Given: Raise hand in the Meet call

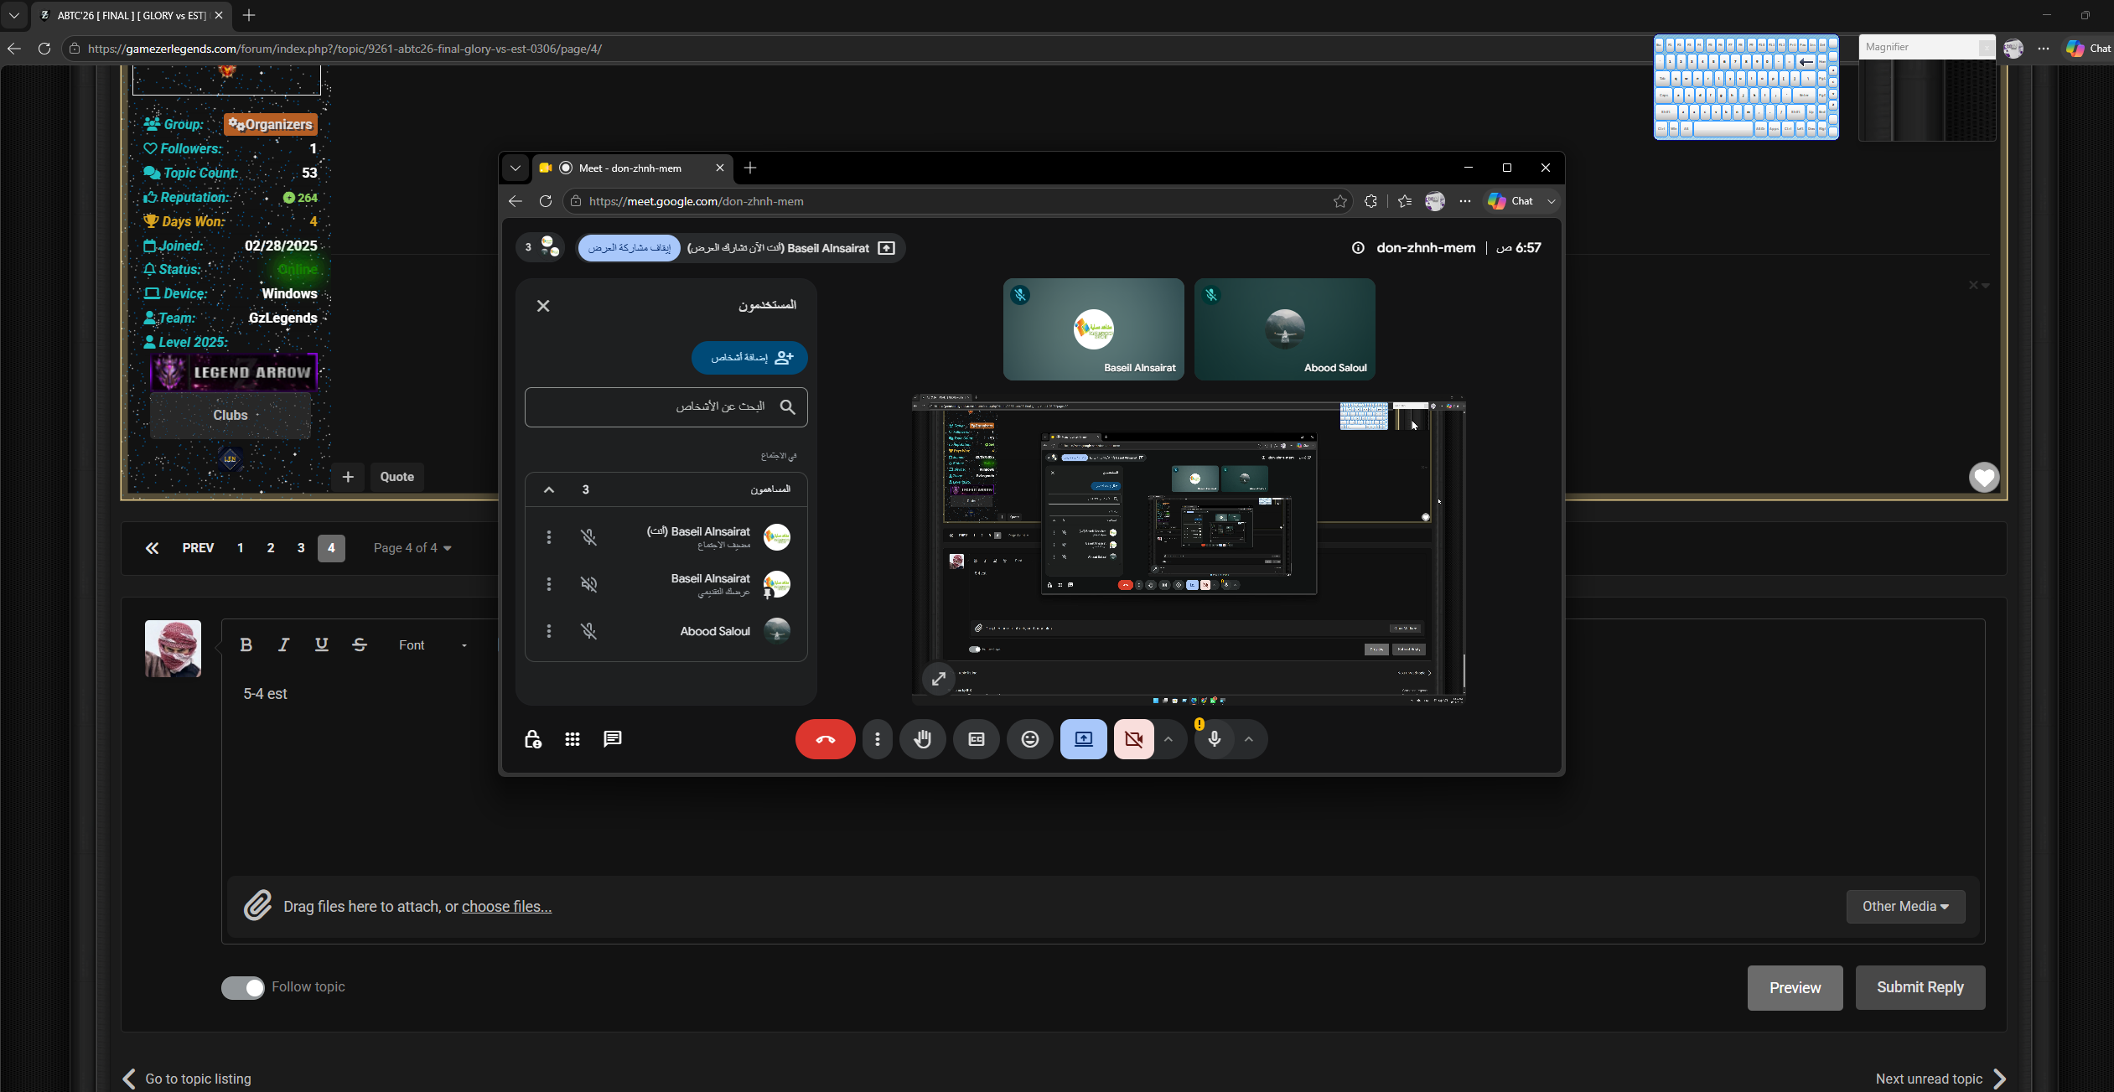Looking at the screenshot, I should coord(922,739).
